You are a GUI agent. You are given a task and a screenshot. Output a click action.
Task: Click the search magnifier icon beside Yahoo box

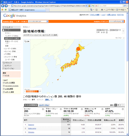(125, 6)
